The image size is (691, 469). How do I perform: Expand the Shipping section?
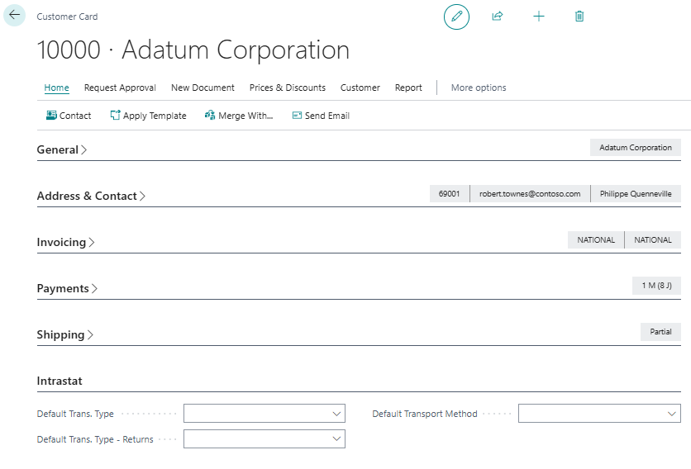(x=64, y=334)
